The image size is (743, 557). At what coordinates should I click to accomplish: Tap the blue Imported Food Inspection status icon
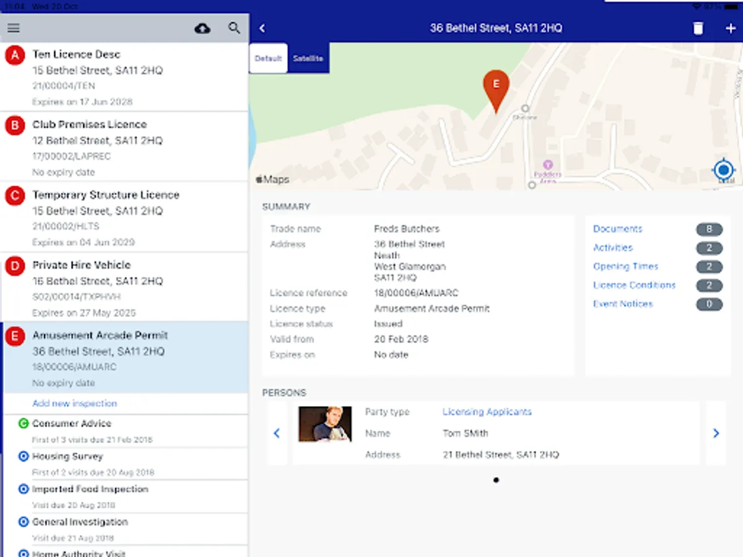(24, 490)
